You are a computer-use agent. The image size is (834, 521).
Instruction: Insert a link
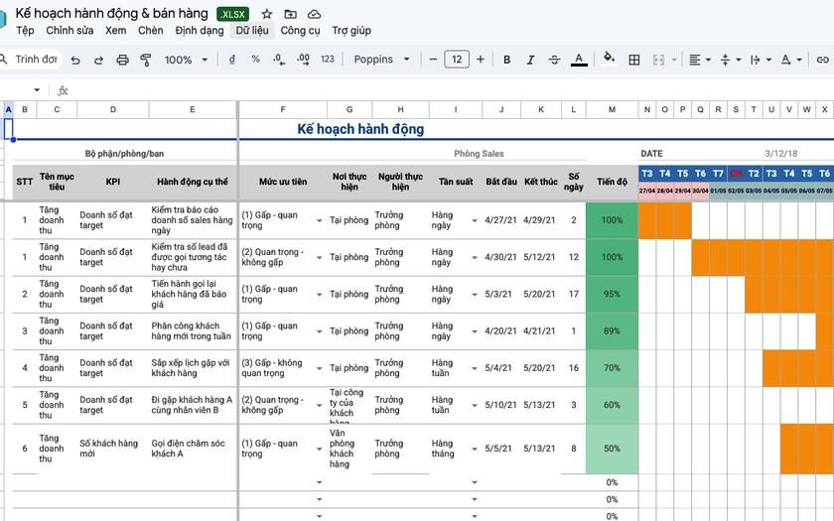click(822, 60)
